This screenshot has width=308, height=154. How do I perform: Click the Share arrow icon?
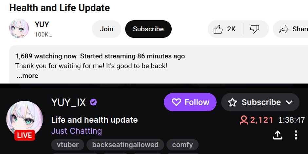click(x=284, y=29)
